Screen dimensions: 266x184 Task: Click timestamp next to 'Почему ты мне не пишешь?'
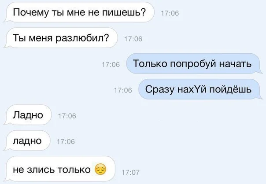tap(170, 13)
